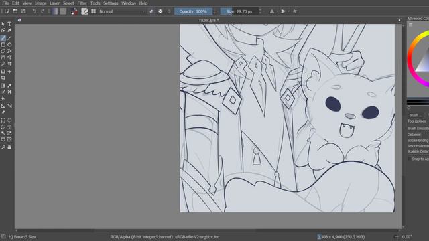Select the Similar Color Selection tool

(9, 133)
